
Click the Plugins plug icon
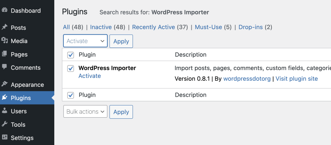[5, 97]
